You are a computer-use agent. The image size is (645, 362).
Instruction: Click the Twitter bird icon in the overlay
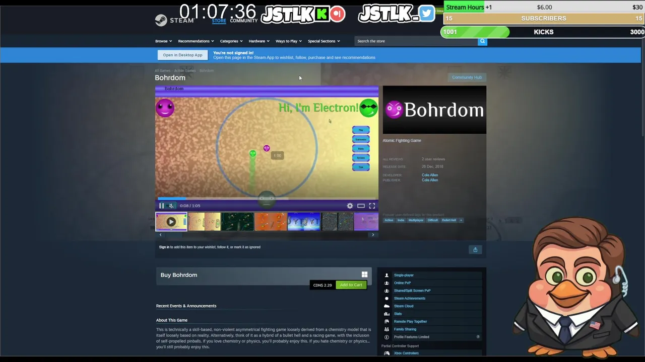[426, 14]
